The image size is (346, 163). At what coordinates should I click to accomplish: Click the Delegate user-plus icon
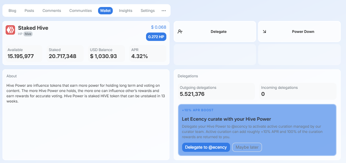pos(180,31)
